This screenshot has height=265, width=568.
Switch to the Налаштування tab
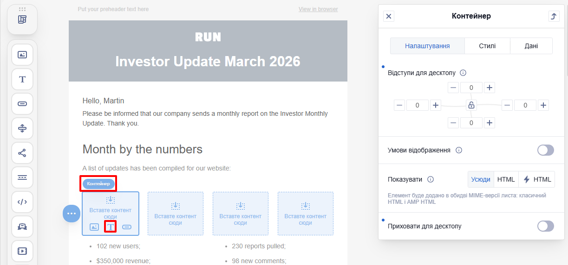point(427,46)
